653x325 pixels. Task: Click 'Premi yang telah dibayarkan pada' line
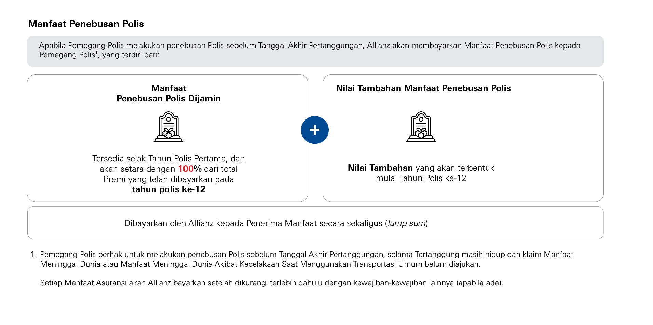(168, 179)
